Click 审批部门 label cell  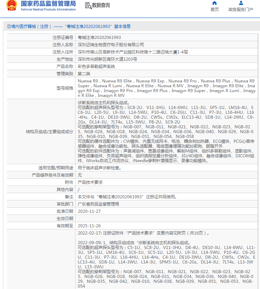41,204
